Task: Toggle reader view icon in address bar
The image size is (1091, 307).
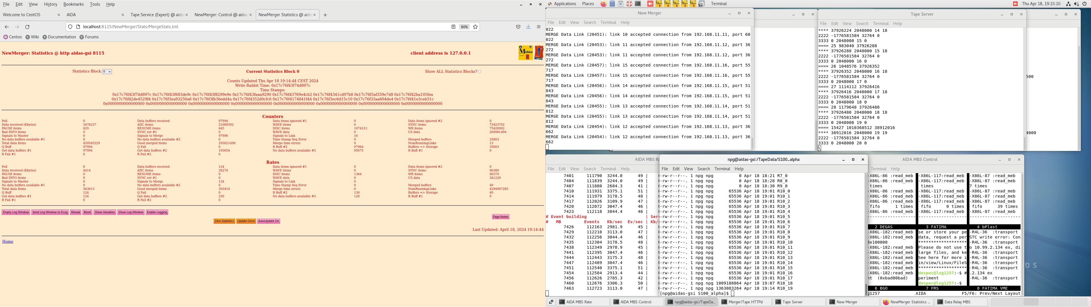Action: 453,27
